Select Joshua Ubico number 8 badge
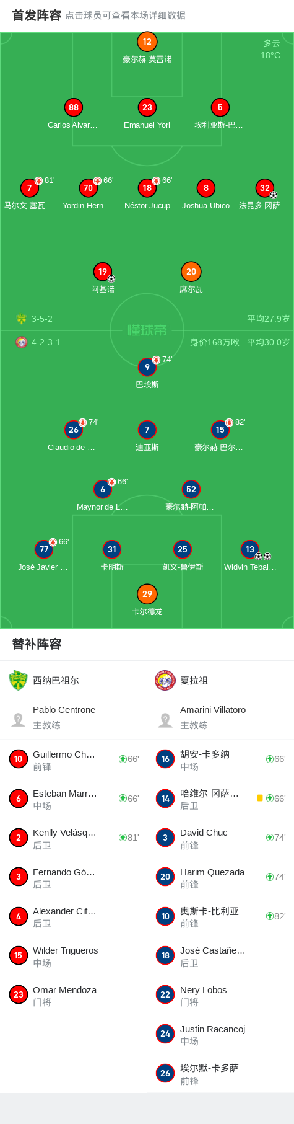This screenshot has height=1124, width=294. (x=206, y=188)
